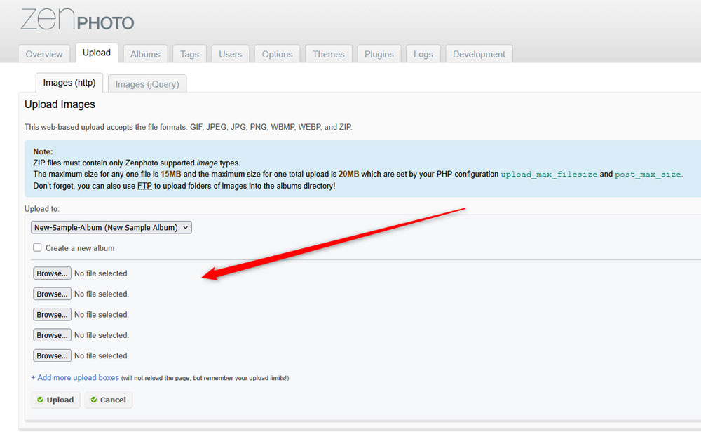Click the FTP link in the note
Image resolution: width=701 pixels, height=434 pixels.
pos(144,186)
